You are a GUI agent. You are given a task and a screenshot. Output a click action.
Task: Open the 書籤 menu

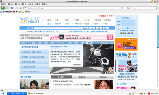31,4
